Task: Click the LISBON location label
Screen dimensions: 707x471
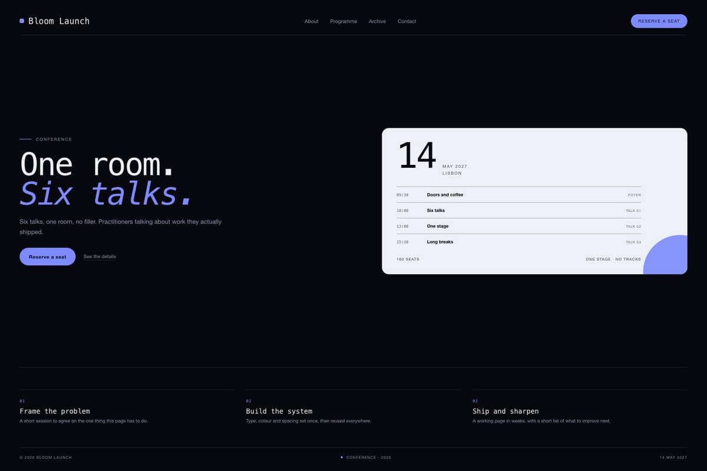Action: (452, 174)
